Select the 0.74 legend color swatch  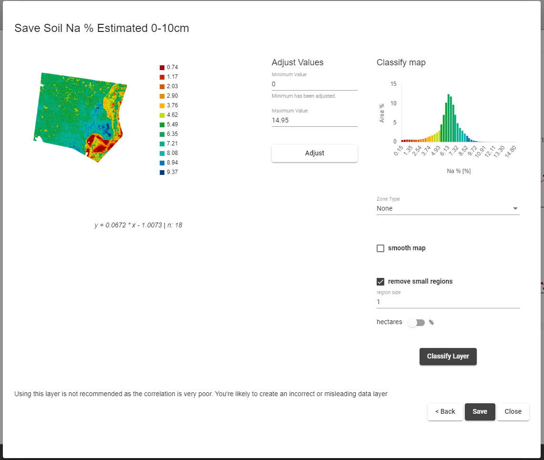(x=162, y=68)
